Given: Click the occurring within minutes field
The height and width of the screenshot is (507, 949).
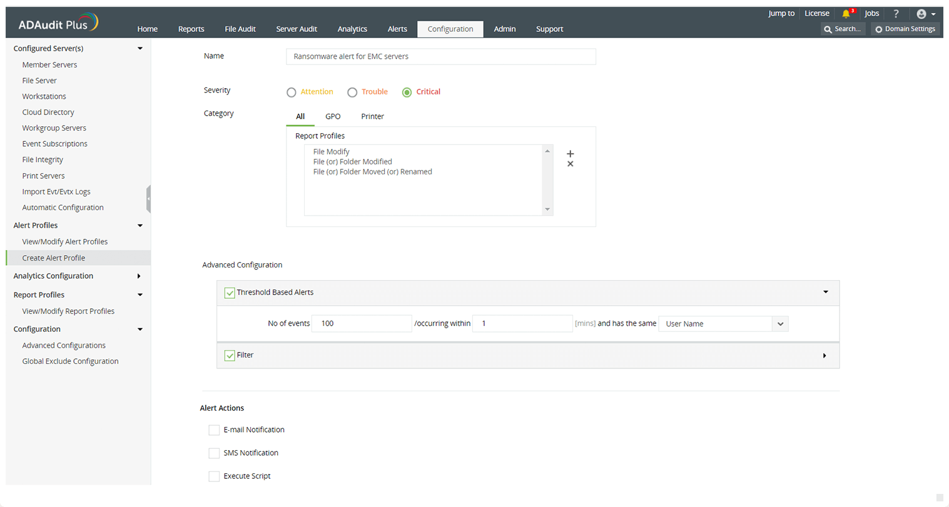Looking at the screenshot, I should tap(522, 324).
